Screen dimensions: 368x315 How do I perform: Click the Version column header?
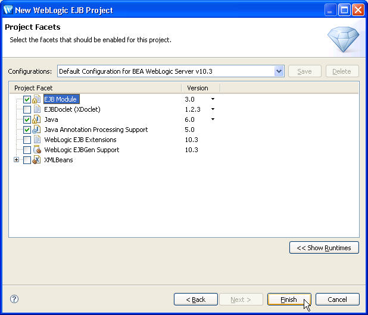pyautogui.click(x=201, y=88)
